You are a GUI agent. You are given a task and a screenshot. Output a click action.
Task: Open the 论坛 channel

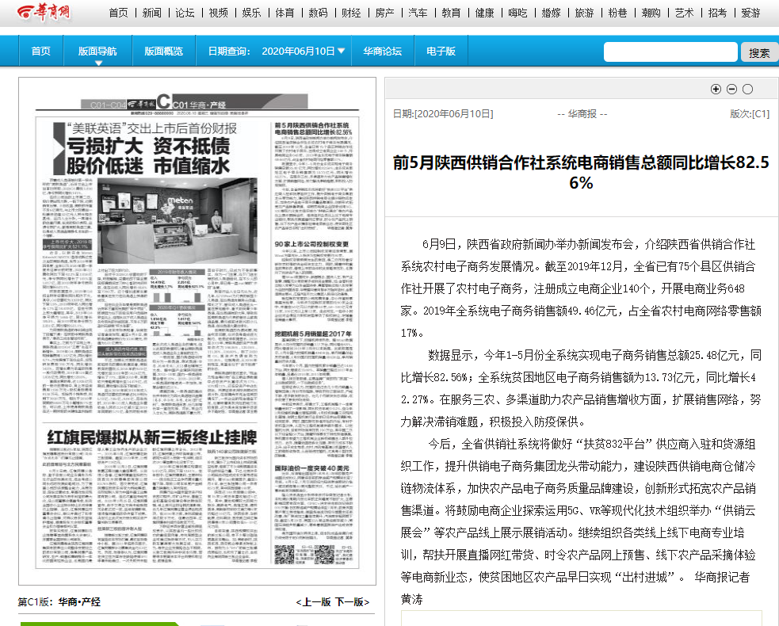(x=185, y=13)
